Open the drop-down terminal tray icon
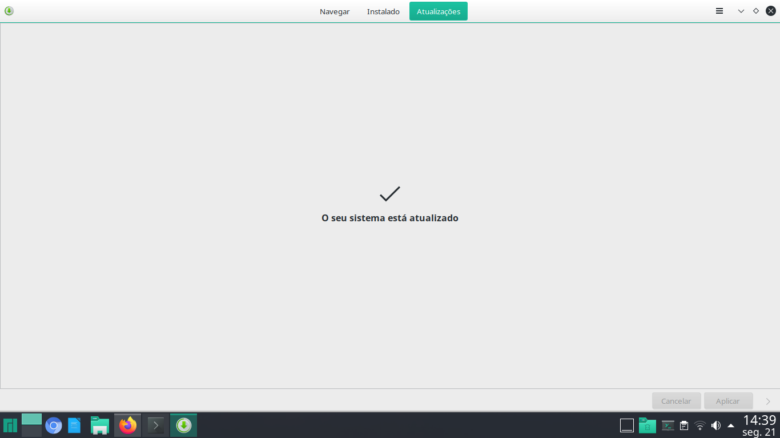Screen dimensions: 780x438 [x=668, y=425]
